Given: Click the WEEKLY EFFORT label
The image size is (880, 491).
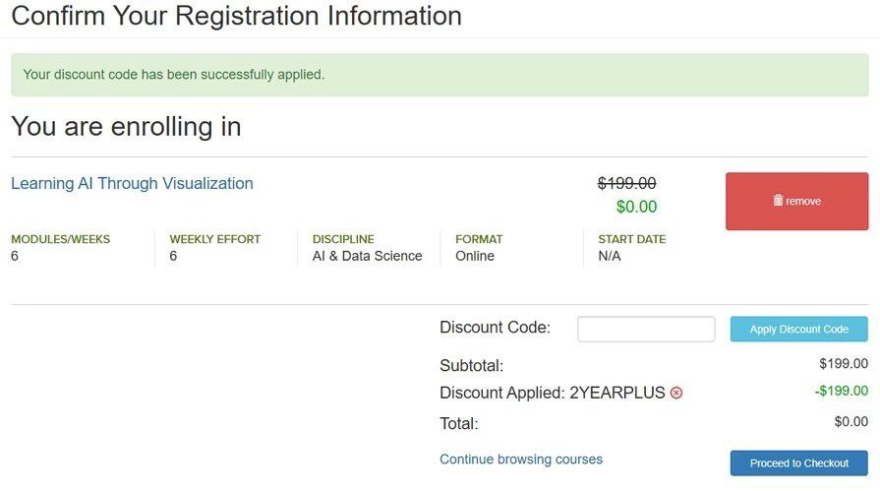Looking at the screenshot, I should click(214, 239).
